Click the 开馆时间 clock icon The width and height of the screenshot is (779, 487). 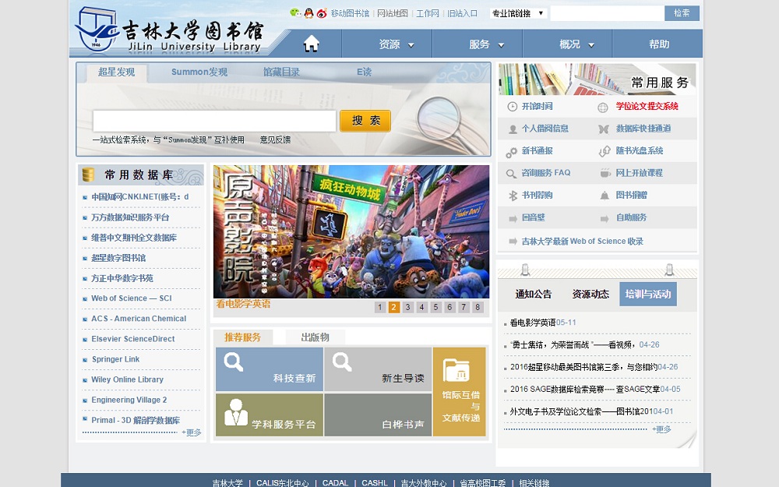[512, 106]
